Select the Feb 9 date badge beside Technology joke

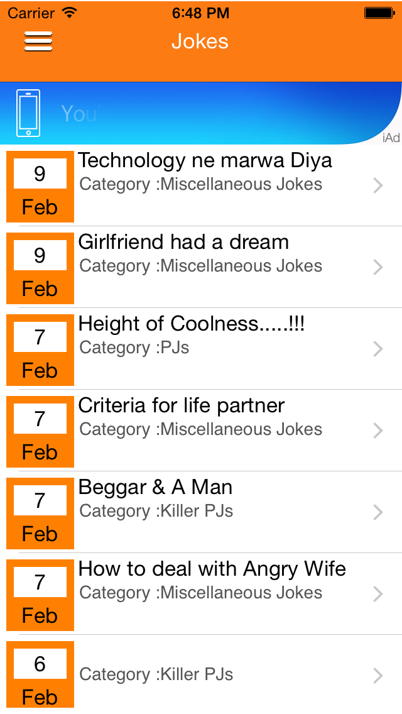(x=40, y=187)
